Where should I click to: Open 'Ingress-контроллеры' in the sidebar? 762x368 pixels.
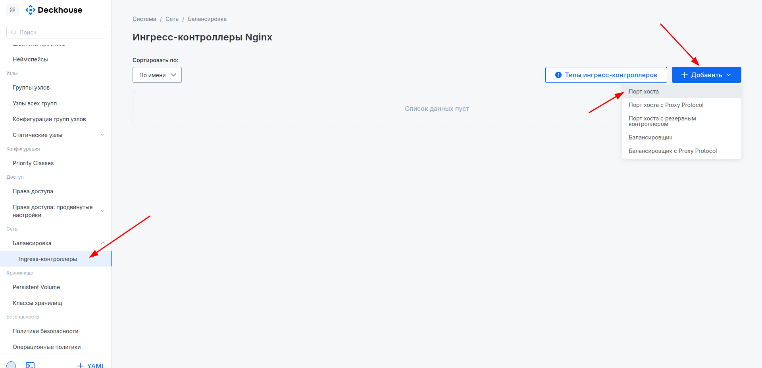pos(48,259)
